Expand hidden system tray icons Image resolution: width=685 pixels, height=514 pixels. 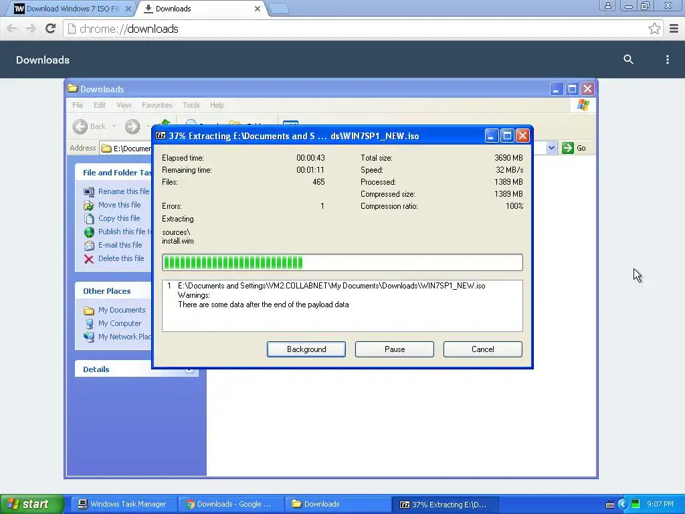click(623, 505)
